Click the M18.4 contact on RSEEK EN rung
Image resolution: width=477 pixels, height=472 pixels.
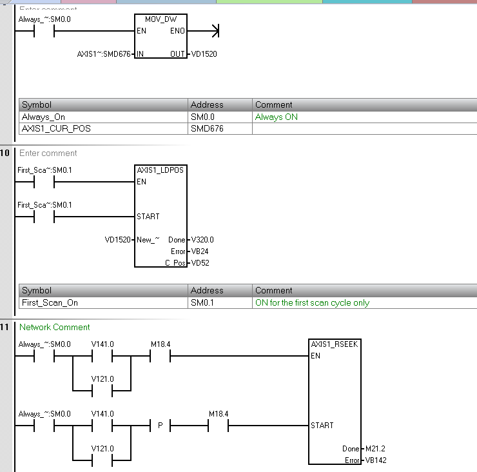pyautogui.click(x=161, y=356)
